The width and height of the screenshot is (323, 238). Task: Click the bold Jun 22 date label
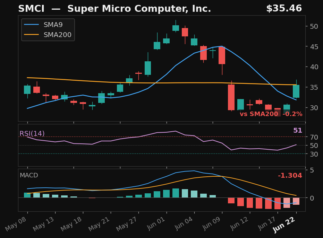click(x=284, y=225)
